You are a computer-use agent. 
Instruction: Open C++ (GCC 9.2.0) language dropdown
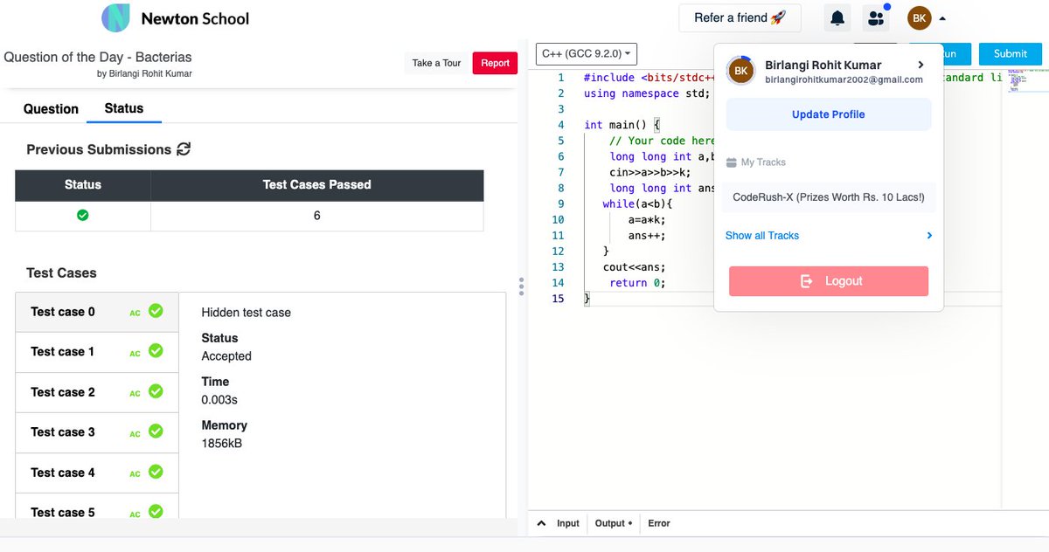(x=587, y=53)
